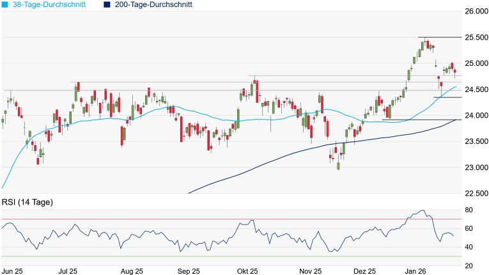
Task: Click the RSI 20 axis value
Action: [469, 265]
